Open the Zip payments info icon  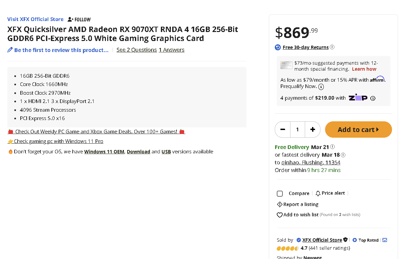coord(373,98)
